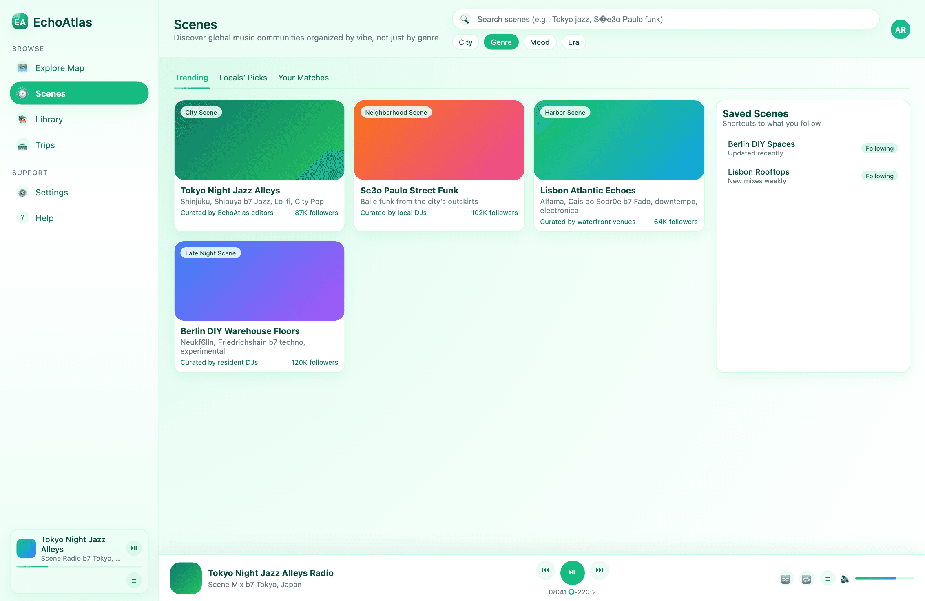The height and width of the screenshot is (601, 925).
Task: Open the Explore Map sidebar icon
Action: click(x=22, y=68)
